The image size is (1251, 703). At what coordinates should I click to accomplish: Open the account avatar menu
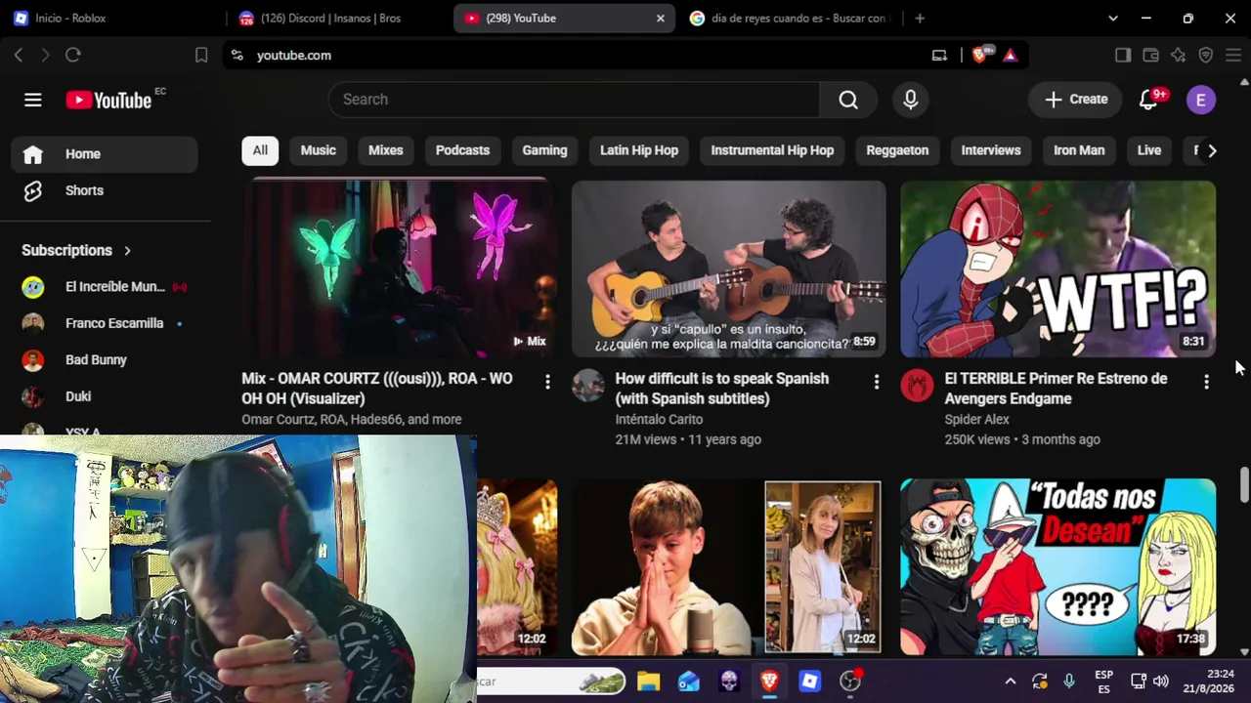pyautogui.click(x=1201, y=100)
